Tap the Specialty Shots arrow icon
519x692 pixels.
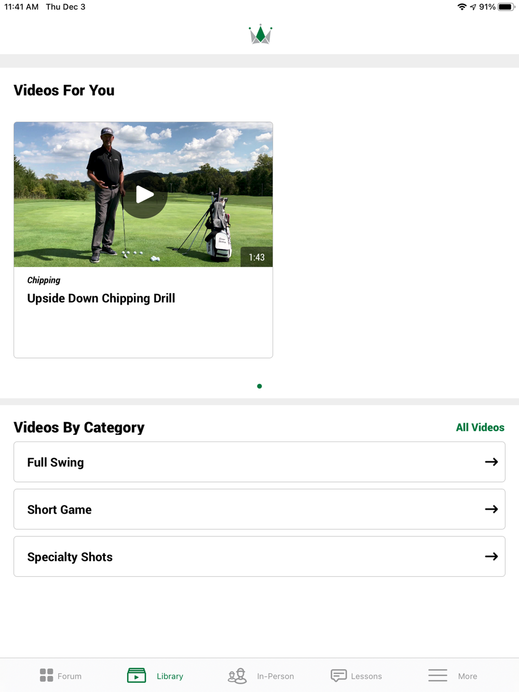click(491, 556)
